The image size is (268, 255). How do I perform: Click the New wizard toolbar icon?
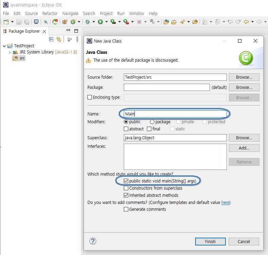click(x=6, y=22)
